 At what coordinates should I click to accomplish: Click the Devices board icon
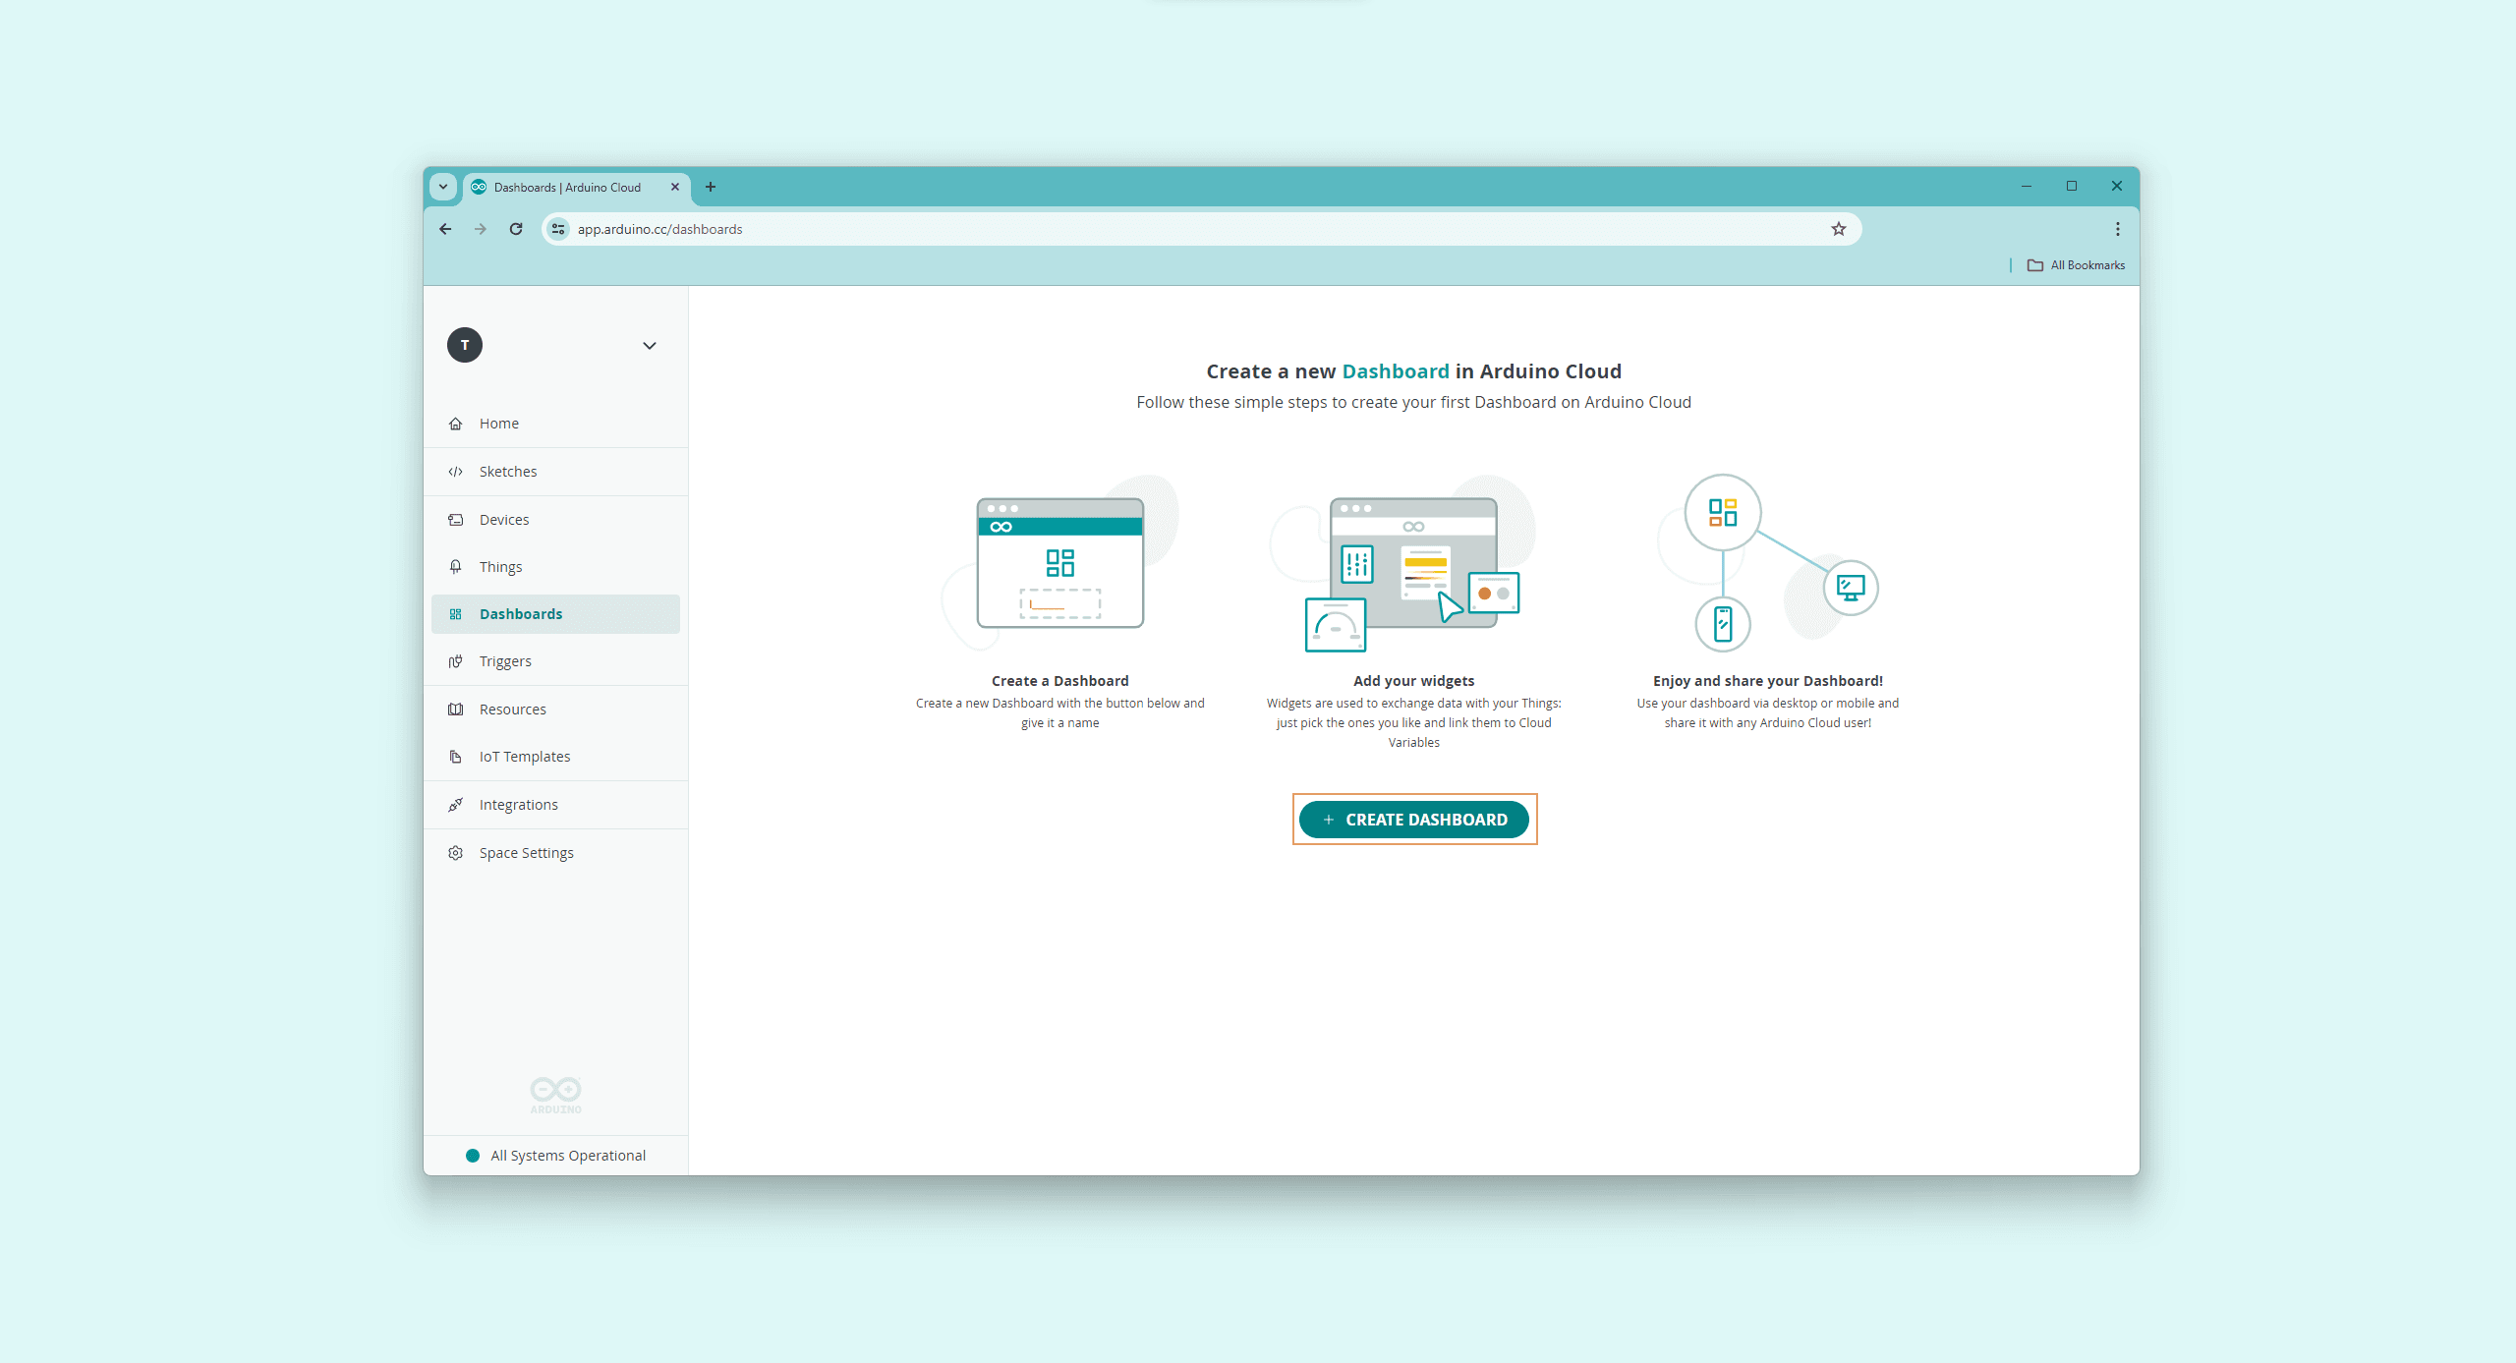[455, 520]
